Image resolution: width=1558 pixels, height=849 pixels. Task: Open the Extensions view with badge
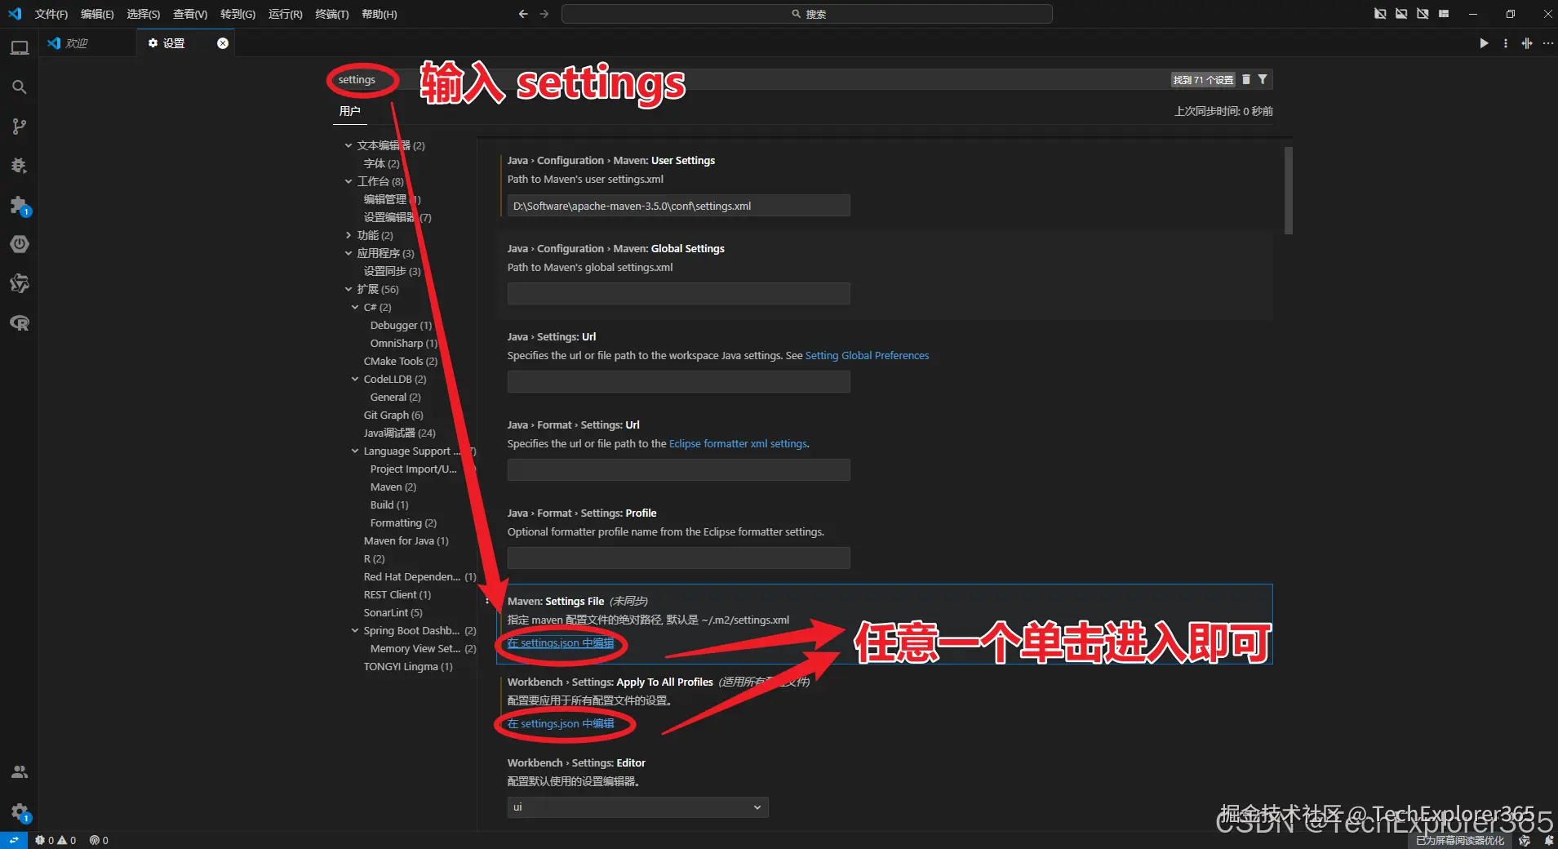[x=20, y=205]
